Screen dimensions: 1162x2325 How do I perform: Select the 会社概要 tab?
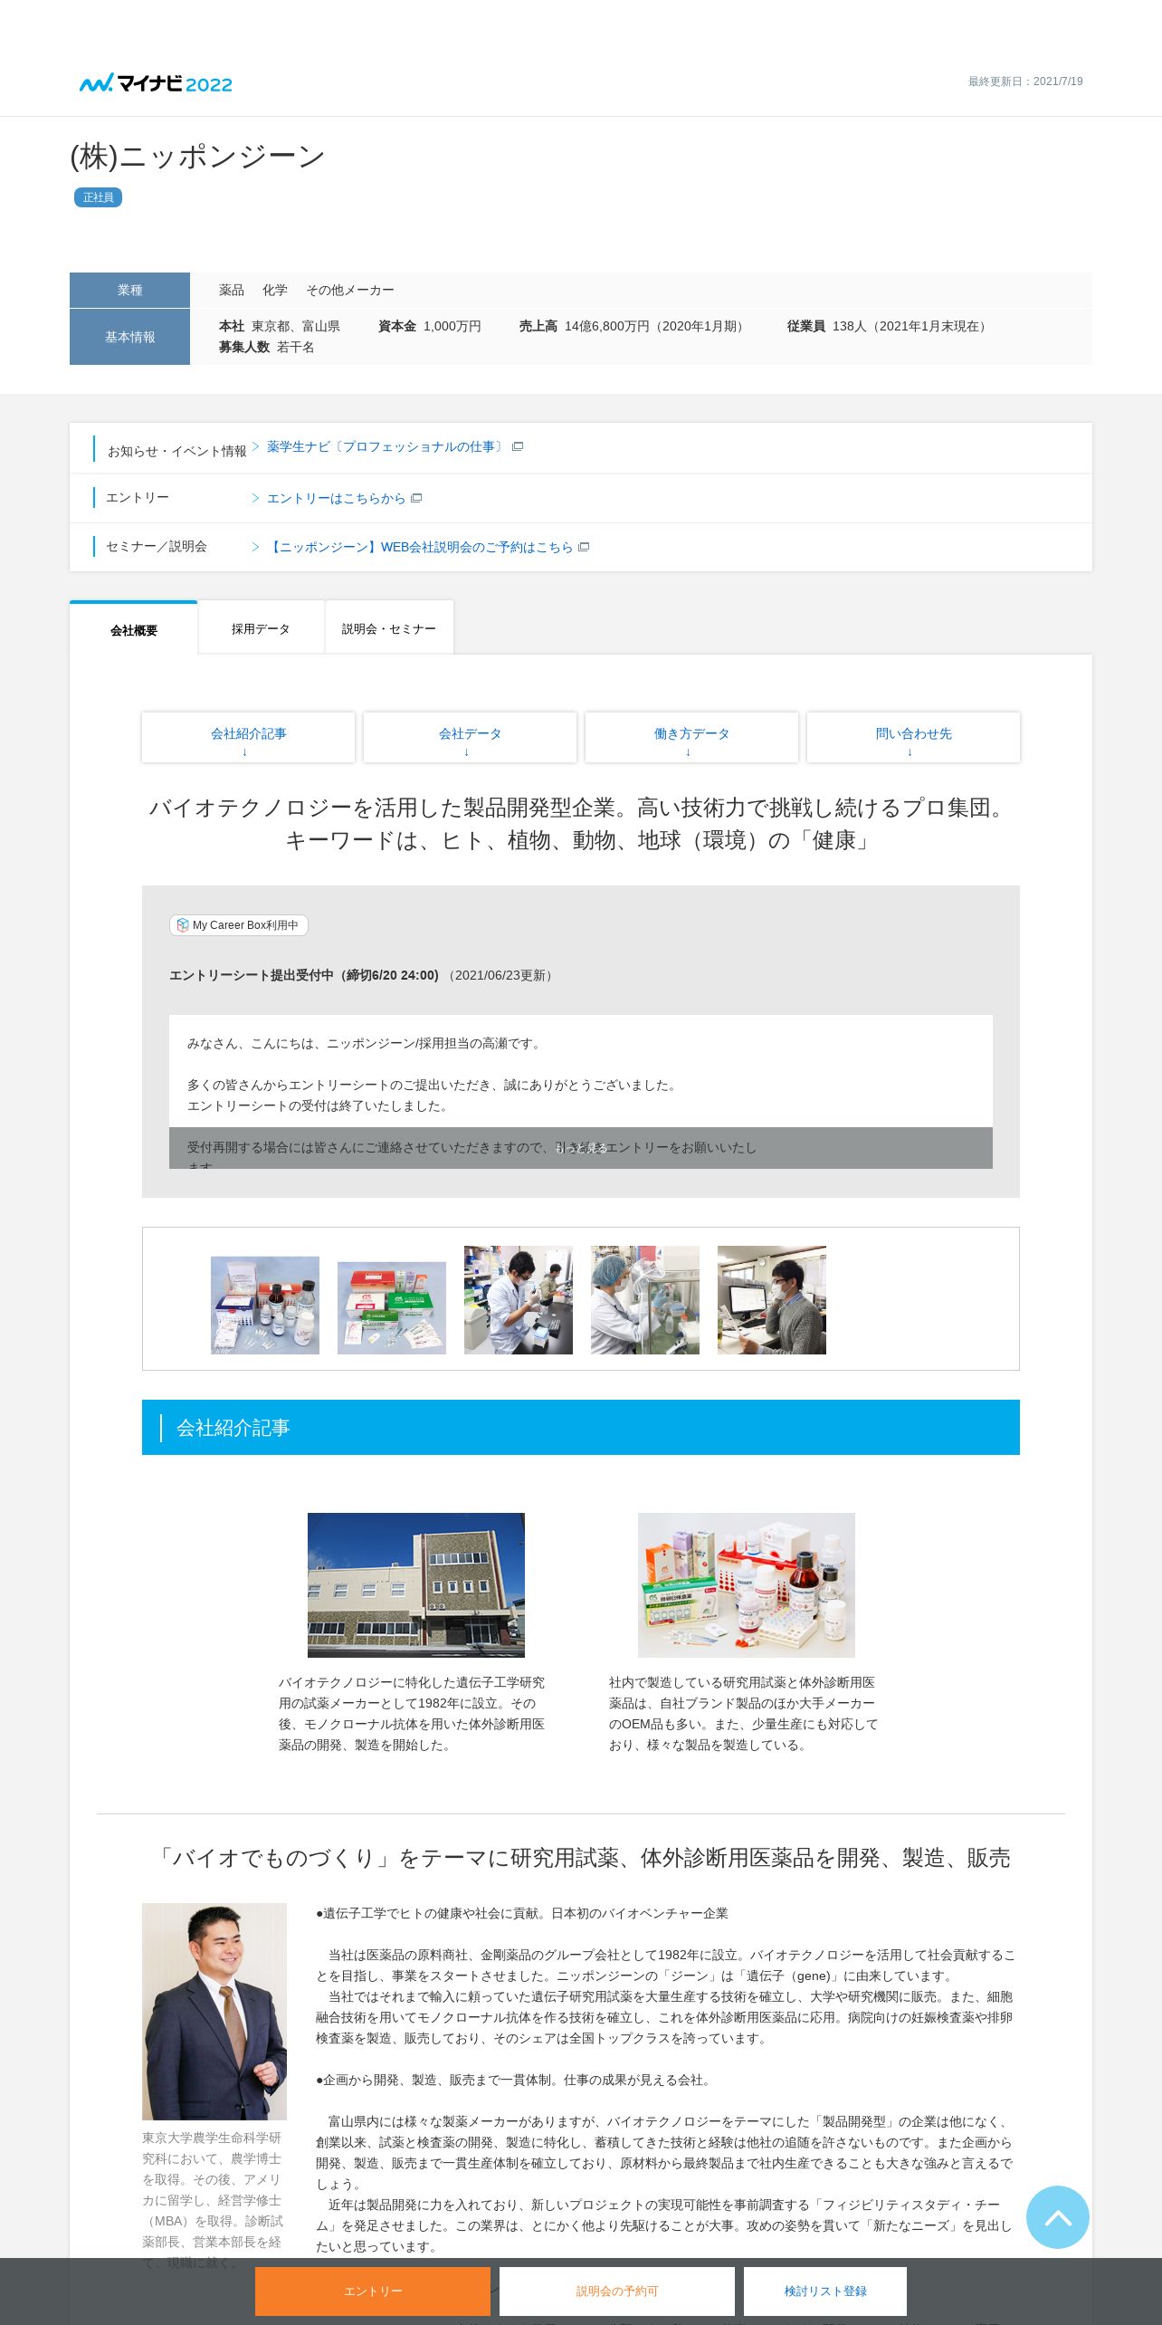[x=134, y=628]
